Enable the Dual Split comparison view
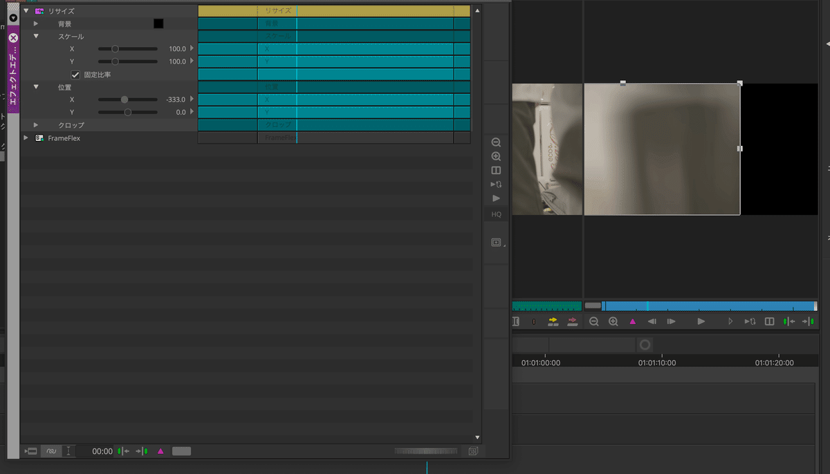The width and height of the screenshot is (830, 474). coord(496,170)
